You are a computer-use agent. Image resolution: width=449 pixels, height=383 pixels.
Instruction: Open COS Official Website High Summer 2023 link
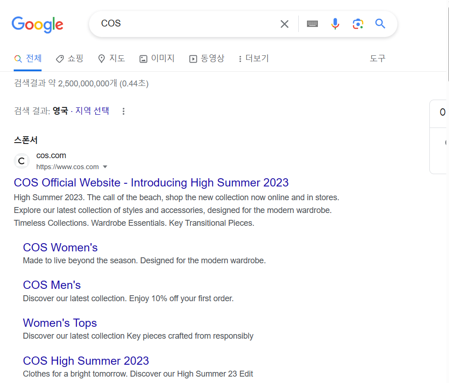point(151,182)
